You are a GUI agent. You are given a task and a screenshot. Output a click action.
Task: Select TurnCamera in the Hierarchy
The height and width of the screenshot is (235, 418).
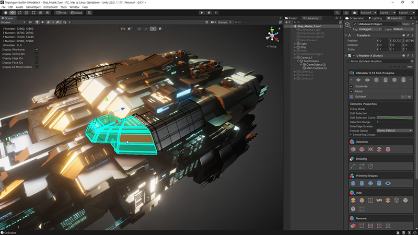pyautogui.click(x=310, y=61)
